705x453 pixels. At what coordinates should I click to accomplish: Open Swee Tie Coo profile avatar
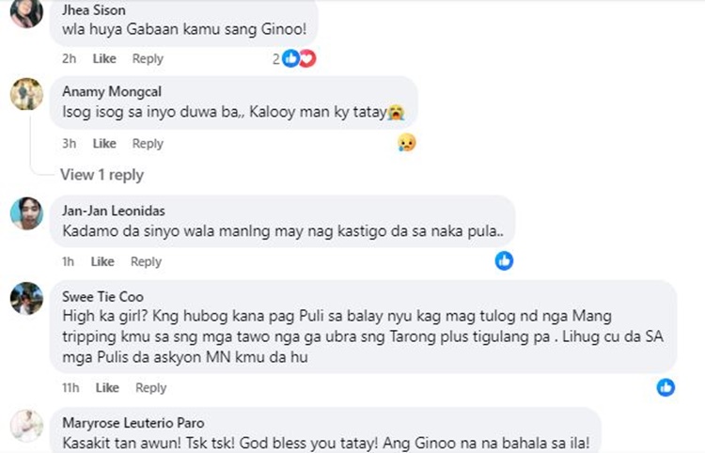coord(26,299)
